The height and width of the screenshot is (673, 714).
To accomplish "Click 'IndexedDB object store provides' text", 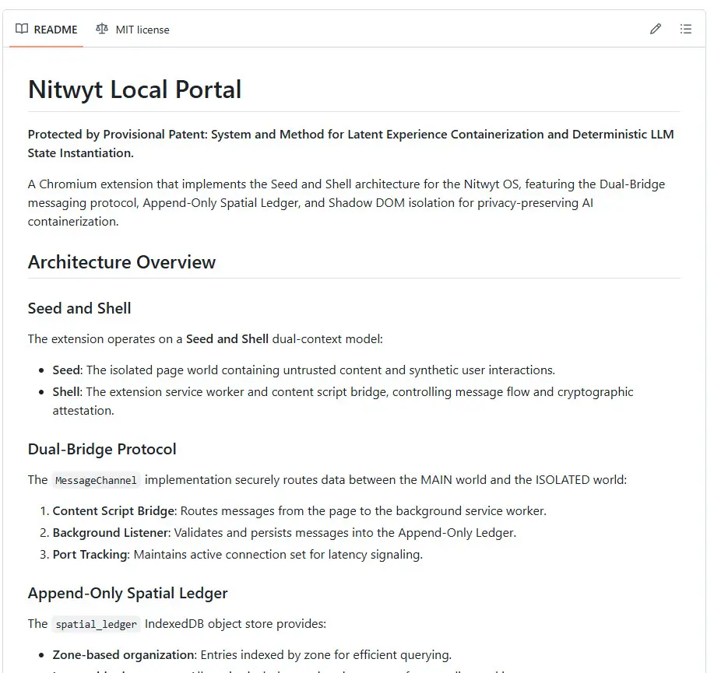I will (235, 624).
